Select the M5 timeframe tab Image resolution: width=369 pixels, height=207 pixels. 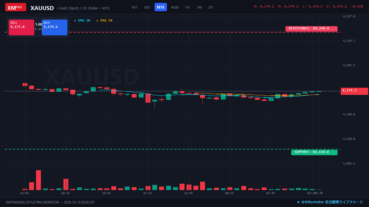pos(147,7)
